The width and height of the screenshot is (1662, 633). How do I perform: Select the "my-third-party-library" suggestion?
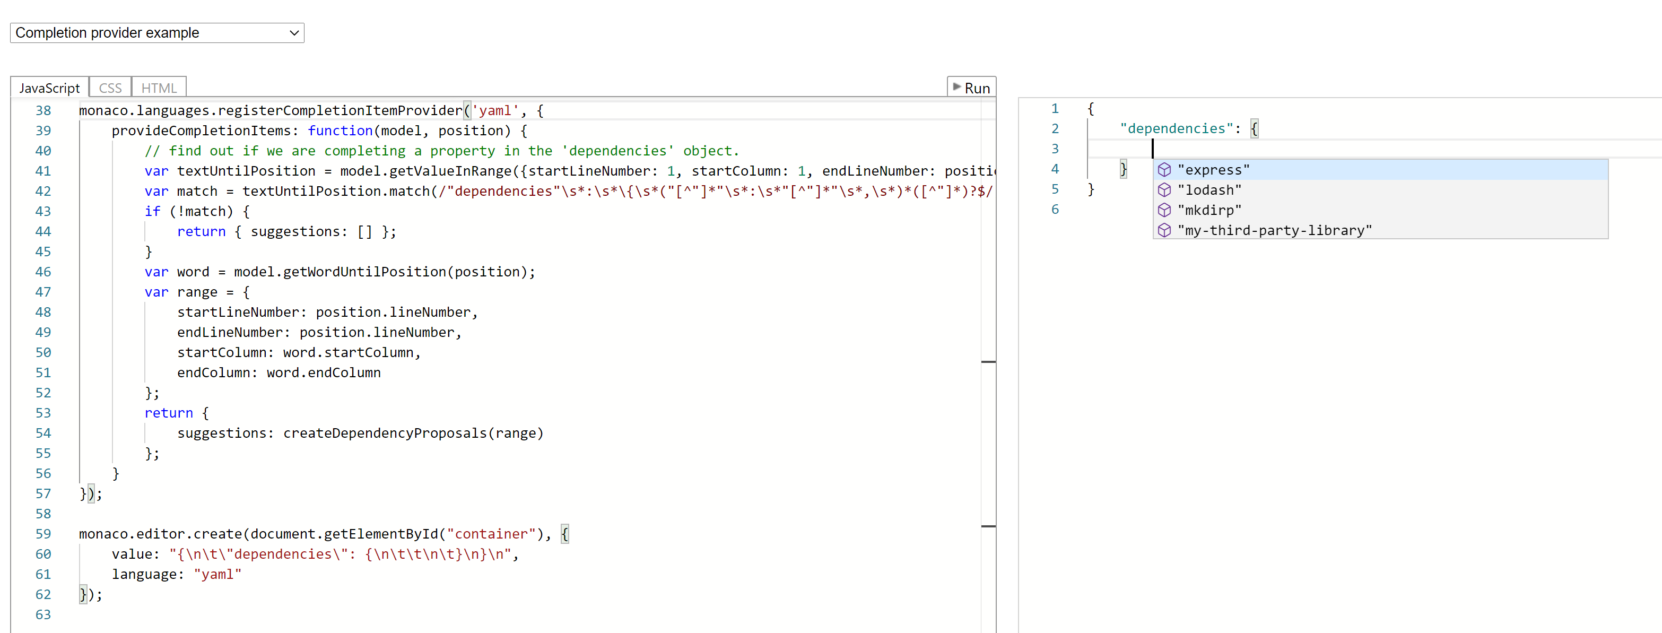coord(1380,230)
